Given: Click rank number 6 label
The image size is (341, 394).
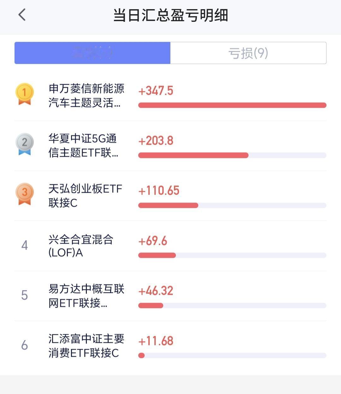Looking at the screenshot, I should tap(24, 345).
